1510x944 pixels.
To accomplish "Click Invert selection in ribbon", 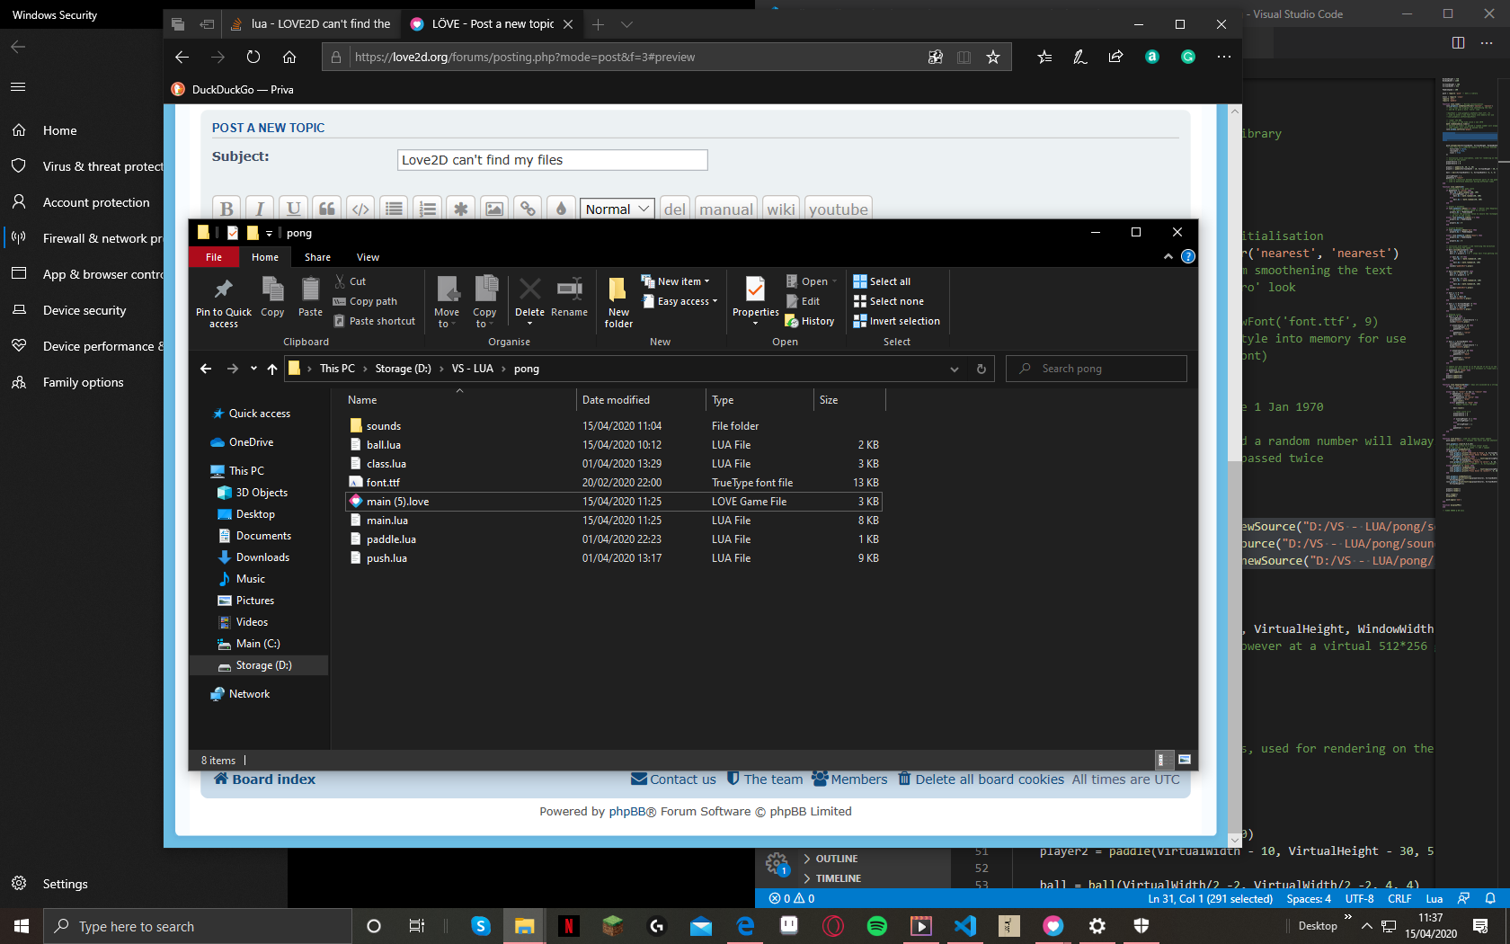I will click(x=896, y=321).
